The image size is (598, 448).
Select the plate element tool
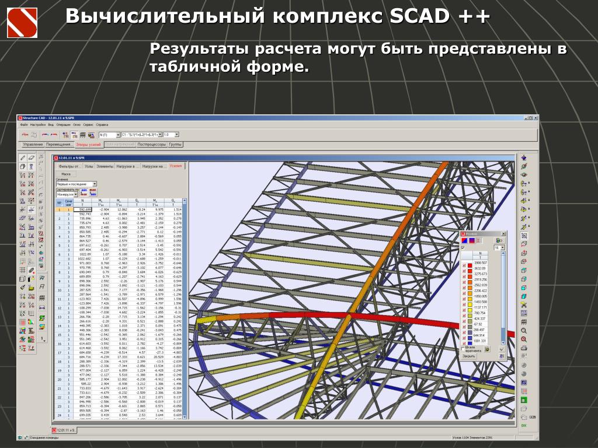pyautogui.click(x=32, y=157)
